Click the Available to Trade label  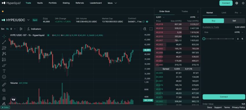pos(210,27)
